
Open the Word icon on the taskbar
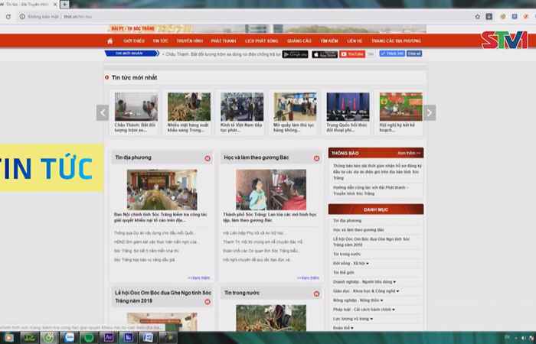pos(148,338)
